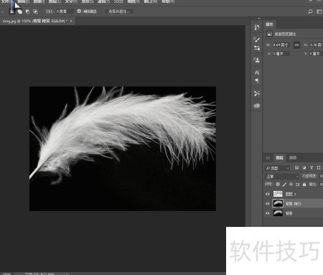Click the Select and Mask button
This screenshot has height=275, width=323.
tap(119, 11)
